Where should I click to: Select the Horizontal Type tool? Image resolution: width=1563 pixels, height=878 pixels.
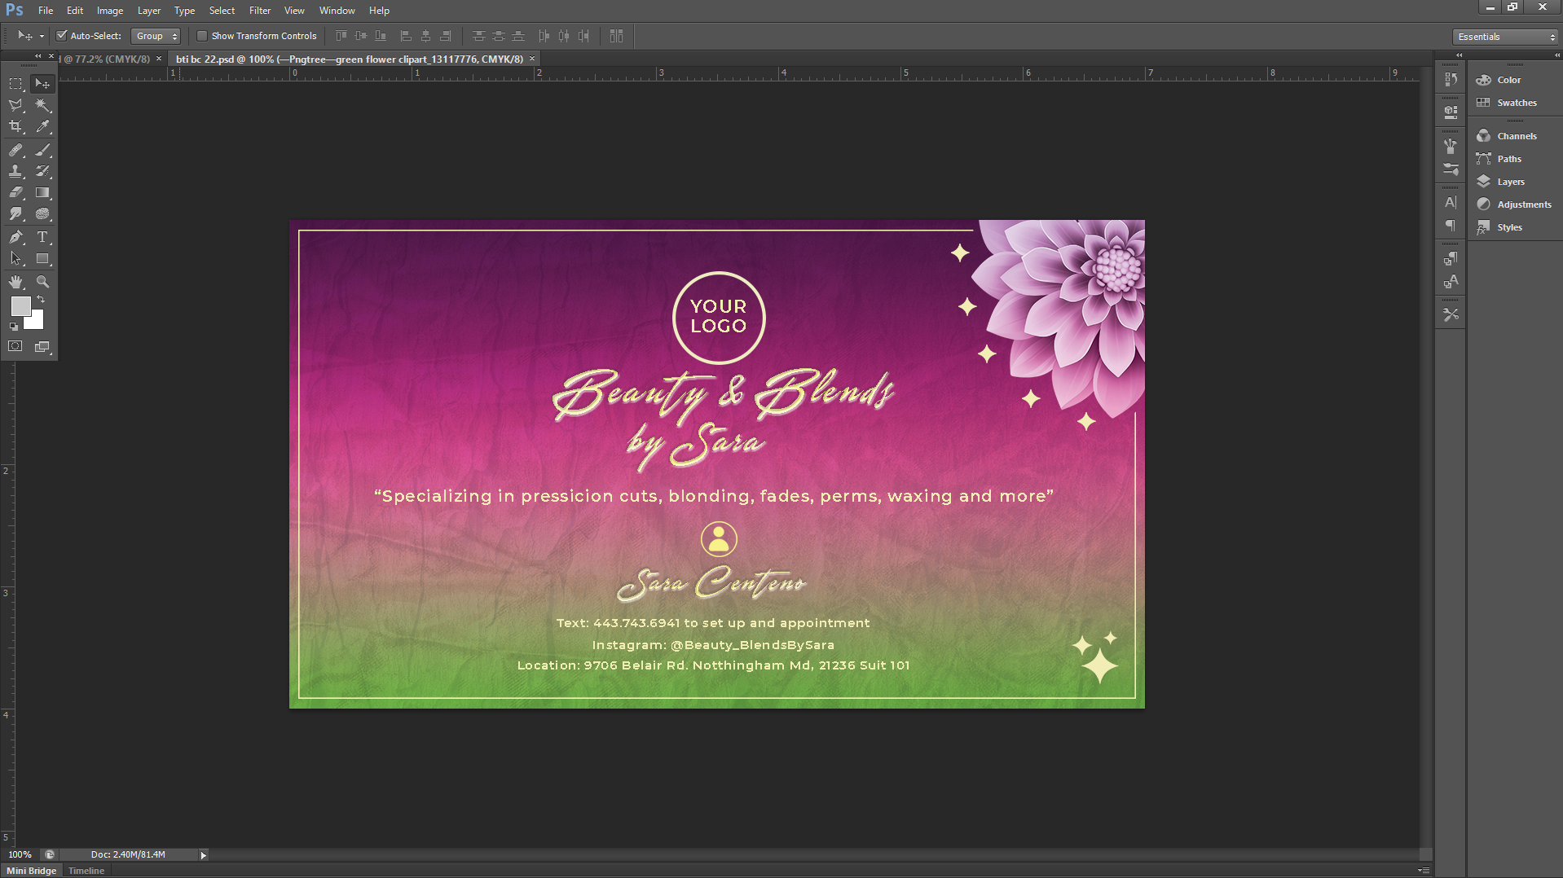42,237
